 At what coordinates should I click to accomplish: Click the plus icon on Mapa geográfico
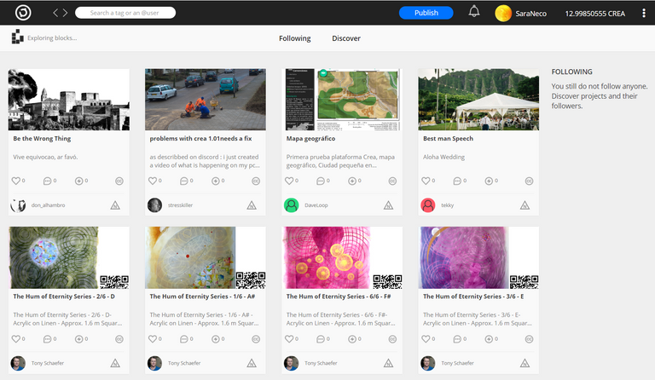pyautogui.click(x=351, y=181)
